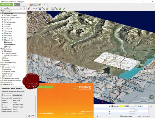Select the Polylines folder

[7, 60]
